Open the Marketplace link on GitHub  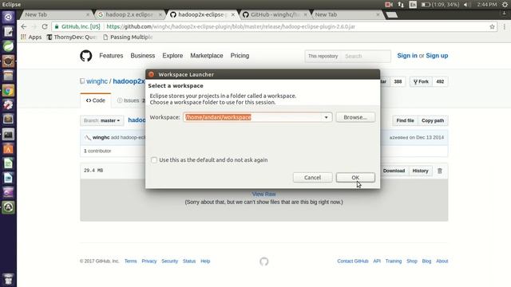(x=207, y=56)
